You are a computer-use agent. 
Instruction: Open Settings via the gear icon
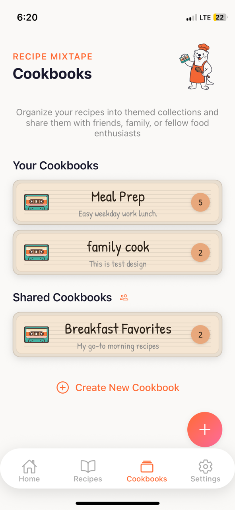[x=205, y=467]
